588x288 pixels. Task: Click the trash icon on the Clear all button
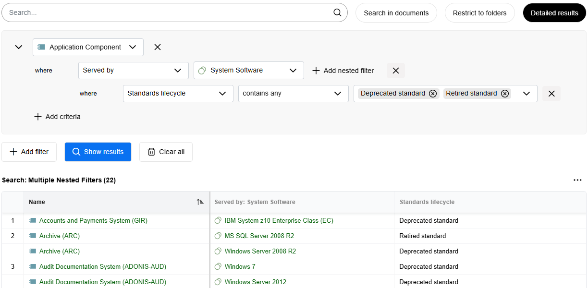click(152, 152)
